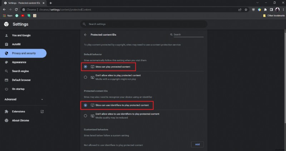The image size is (286, 151).
Task: Return using Protected content IDs back arrow
Action: click(85, 35)
